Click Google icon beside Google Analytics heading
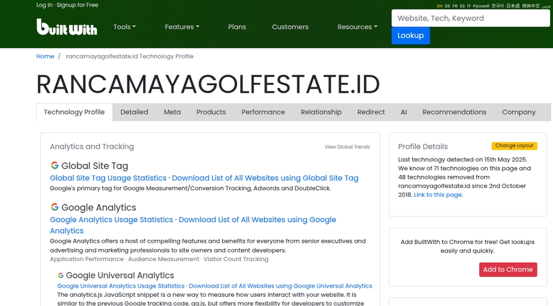Image resolution: width=553 pixels, height=306 pixels. (55, 206)
